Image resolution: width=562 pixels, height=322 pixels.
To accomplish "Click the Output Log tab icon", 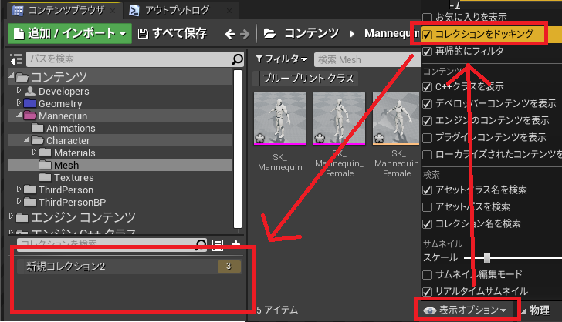I will pyautogui.click(x=134, y=11).
